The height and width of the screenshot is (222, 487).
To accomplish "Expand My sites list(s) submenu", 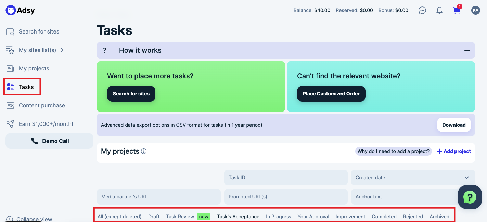I will [62, 50].
